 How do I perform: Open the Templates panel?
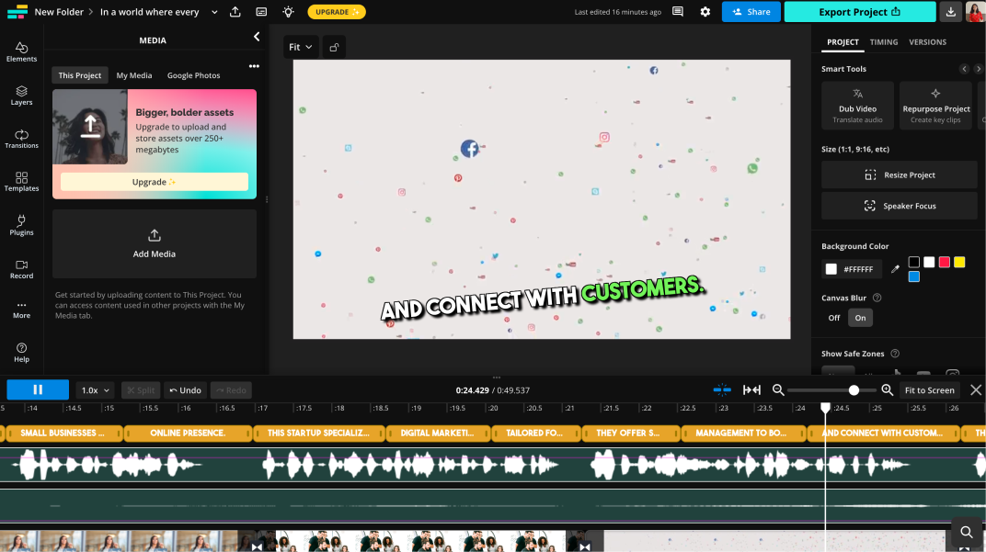21,182
